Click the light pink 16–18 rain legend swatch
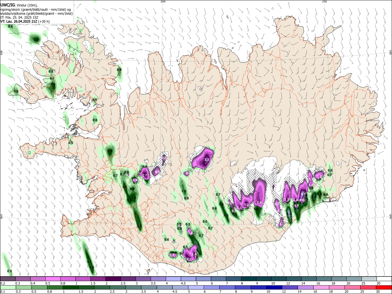The width and height of the screenshot is (392, 294). (321, 288)
